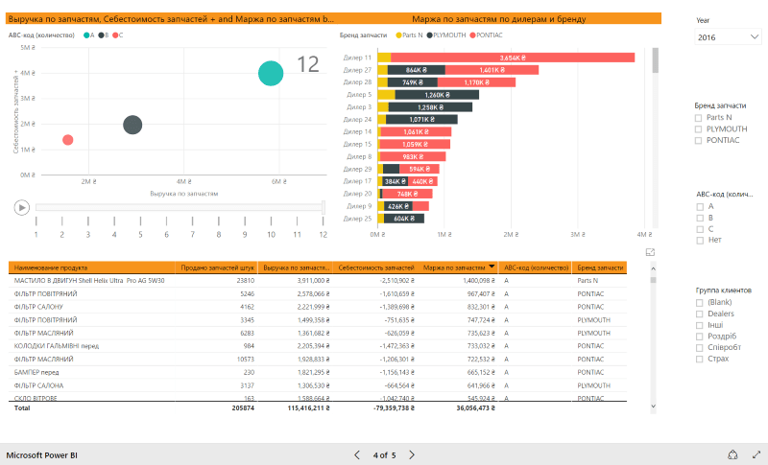Select БАМПЕР перед table row

318,372
